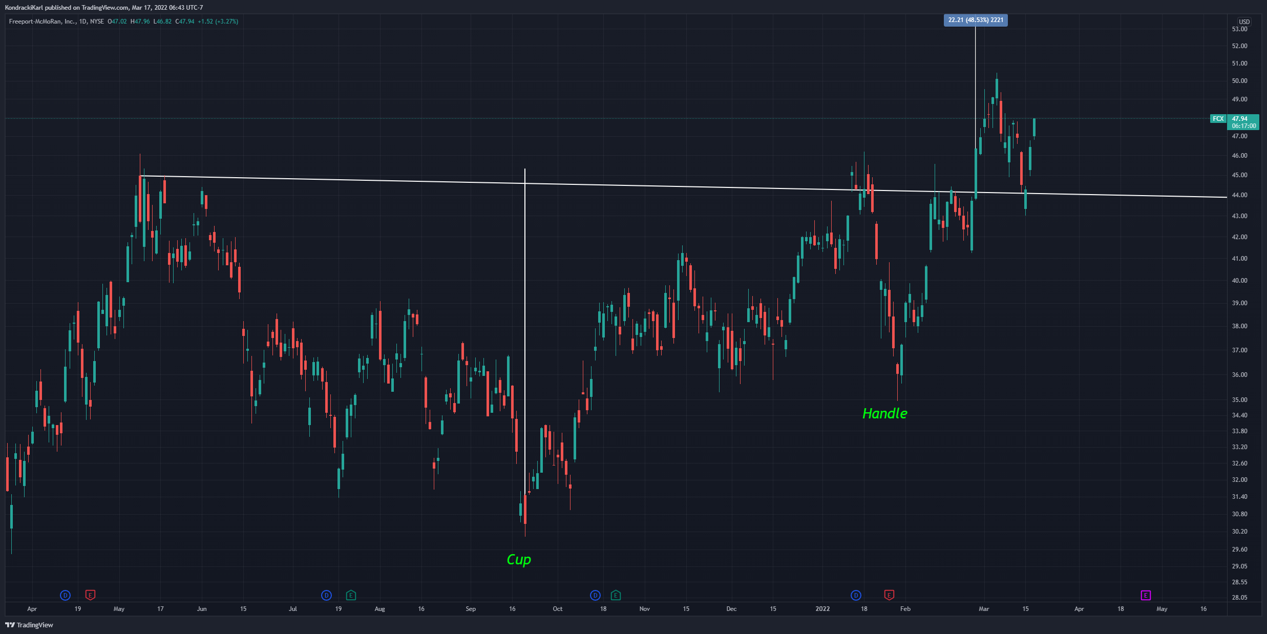Click the 47.94 current price label
This screenshot has width=1267, height=634.
tap(1240, 119)
